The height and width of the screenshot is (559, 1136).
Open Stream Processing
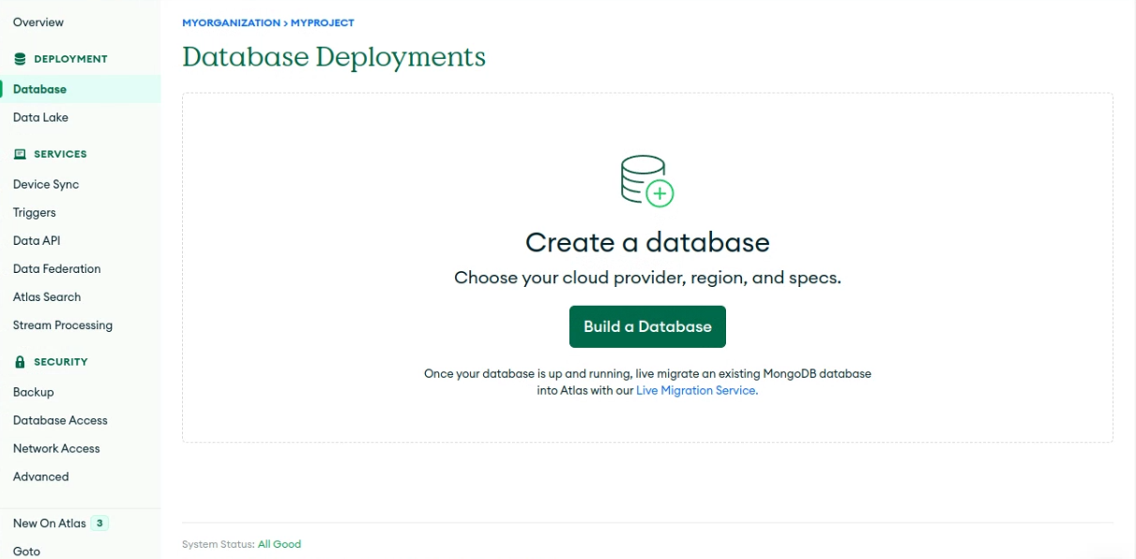63,325
